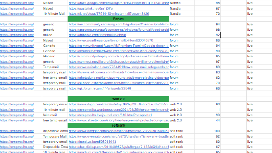Open the community.shopify.com discussion link
Screen dimensions: 272x153
119,56
